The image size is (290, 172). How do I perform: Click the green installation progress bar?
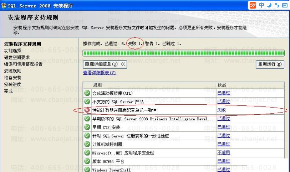183,53
